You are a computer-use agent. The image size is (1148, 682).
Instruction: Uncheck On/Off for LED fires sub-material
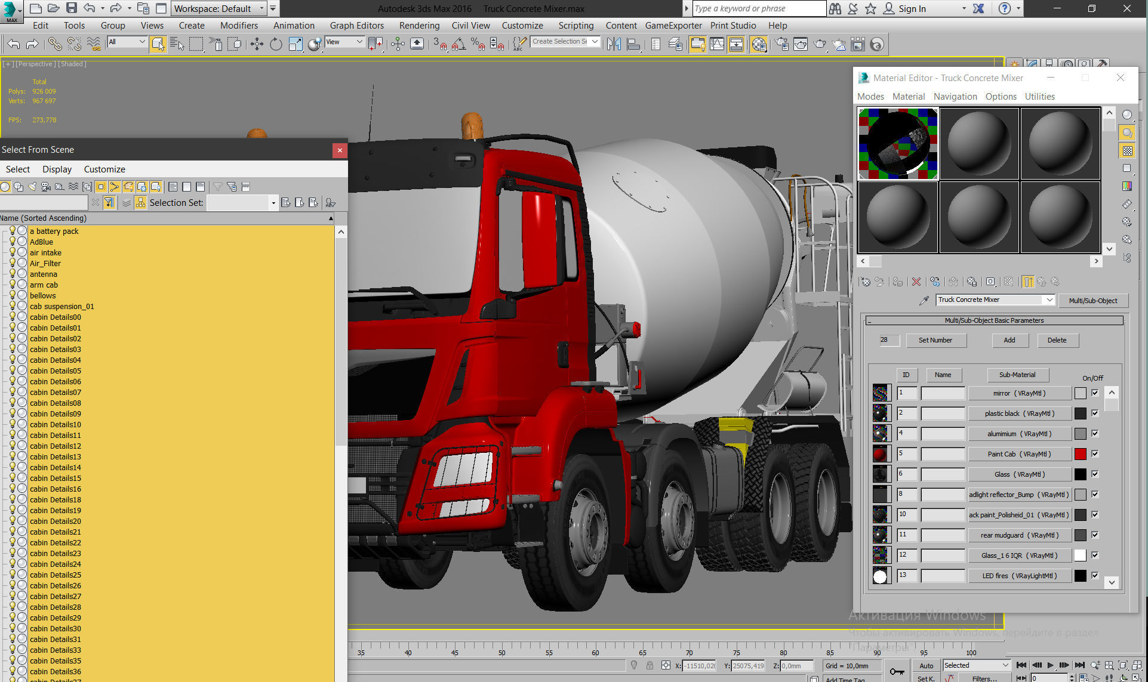[x=1095, y=575]
